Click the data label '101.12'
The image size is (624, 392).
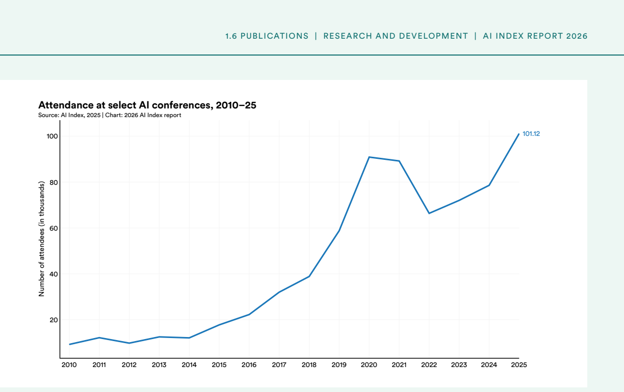pyautogui.click(x=531, y=134)
